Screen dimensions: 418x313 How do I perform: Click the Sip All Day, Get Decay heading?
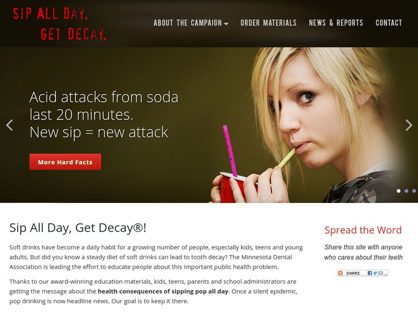pos(78,228)
